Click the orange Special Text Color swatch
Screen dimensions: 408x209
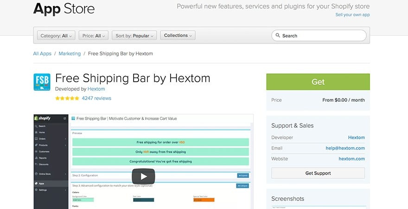(204, 200)
